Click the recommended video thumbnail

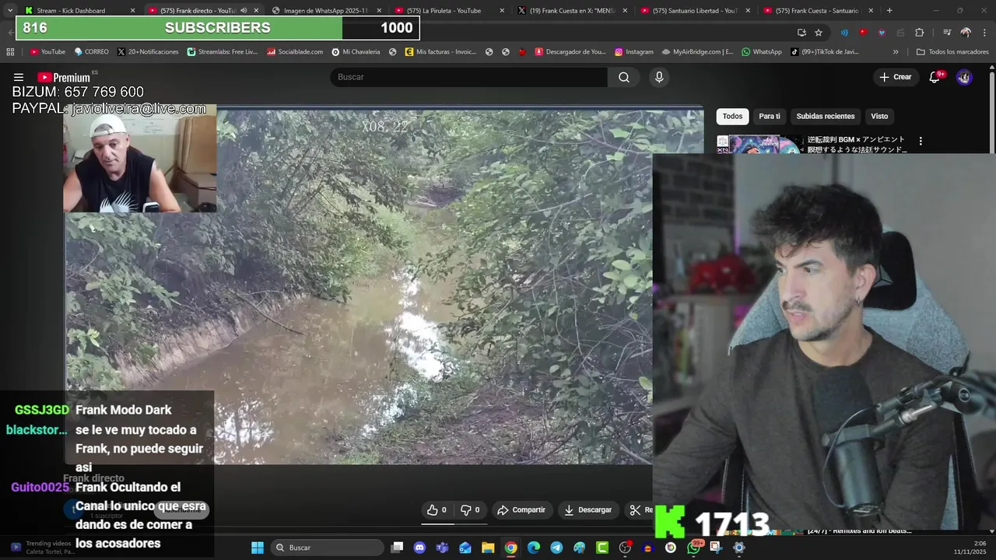[759, 145]
